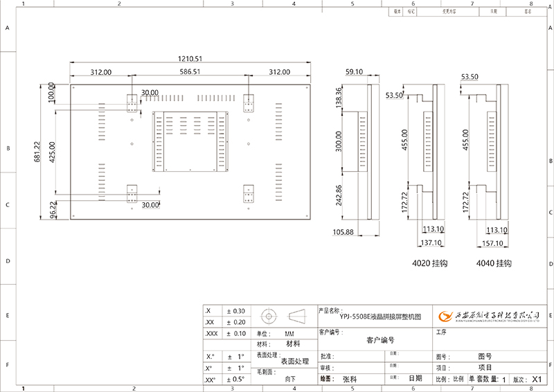Select the top-left mounting bracket on panel
Viewport: 554px width, 392px height.
131,103
